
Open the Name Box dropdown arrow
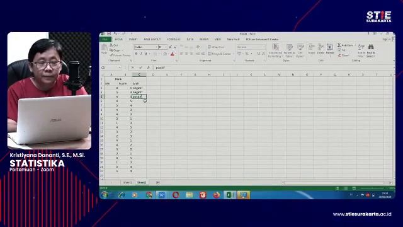click(x=120, y=67)
